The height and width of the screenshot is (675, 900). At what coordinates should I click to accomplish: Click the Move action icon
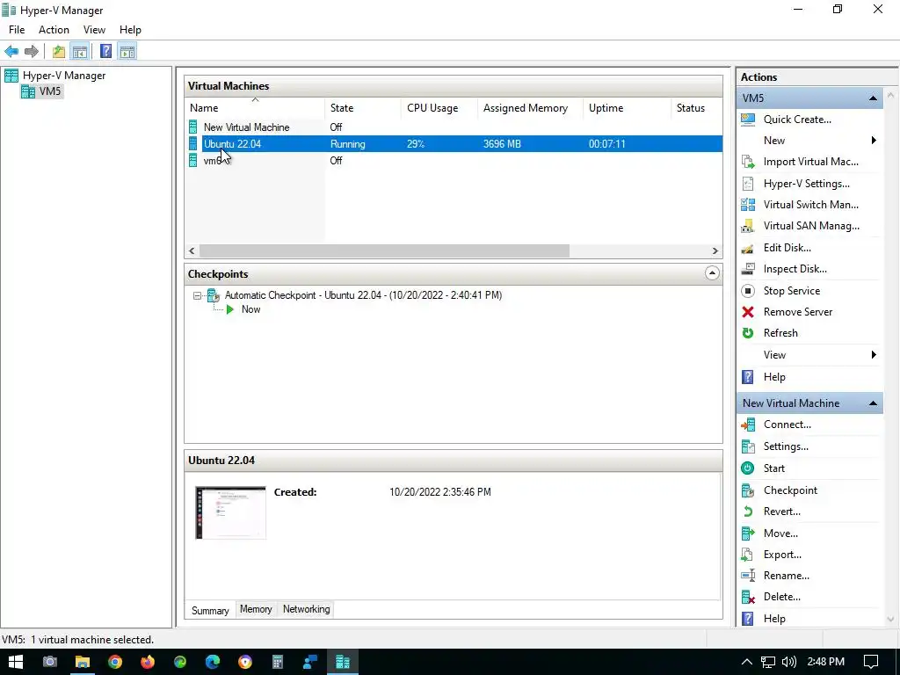click(x=748, y=533)
